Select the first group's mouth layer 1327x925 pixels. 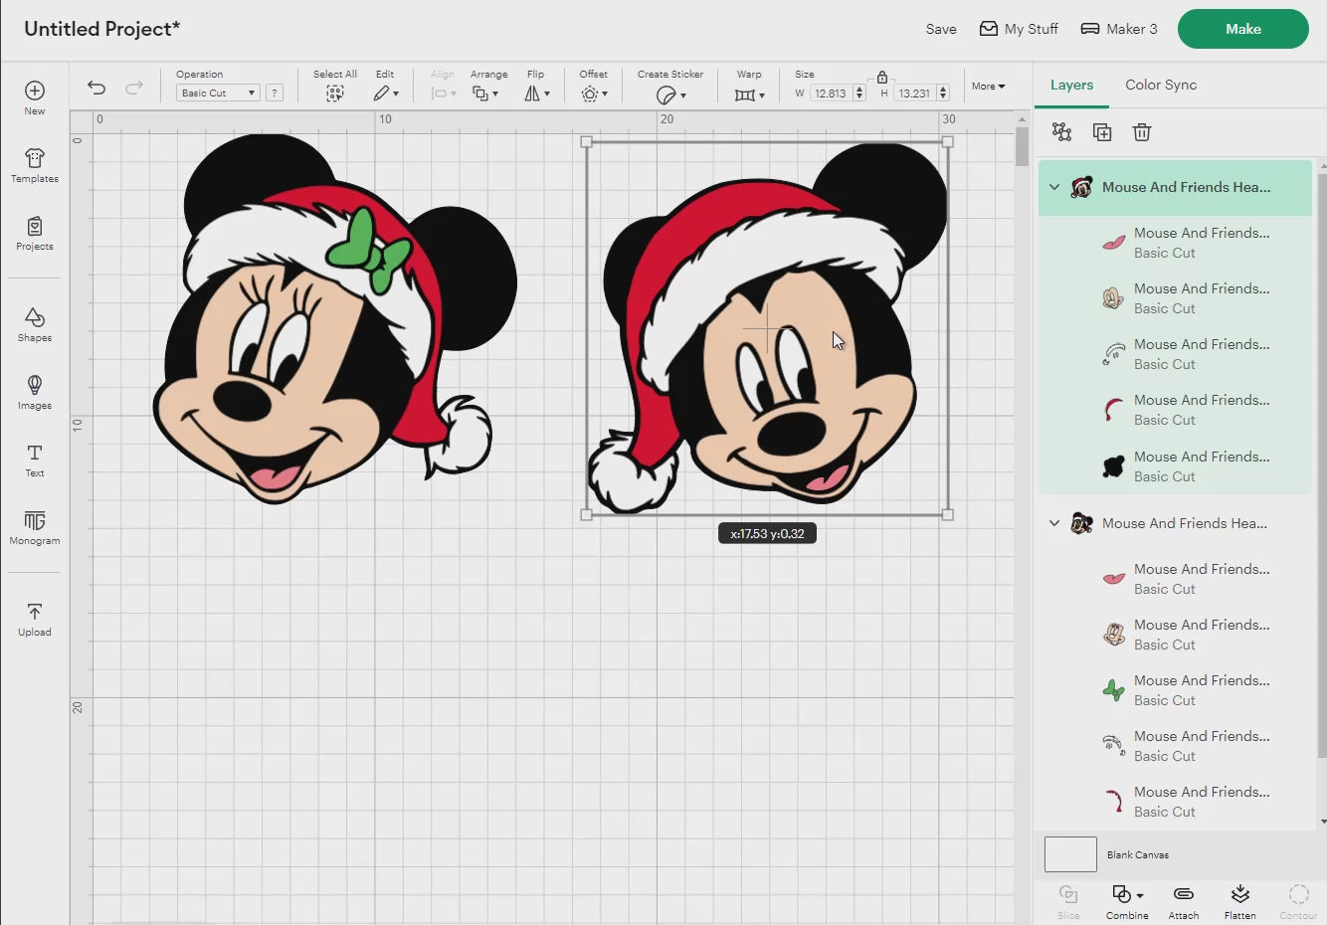tap(1176, 243)
